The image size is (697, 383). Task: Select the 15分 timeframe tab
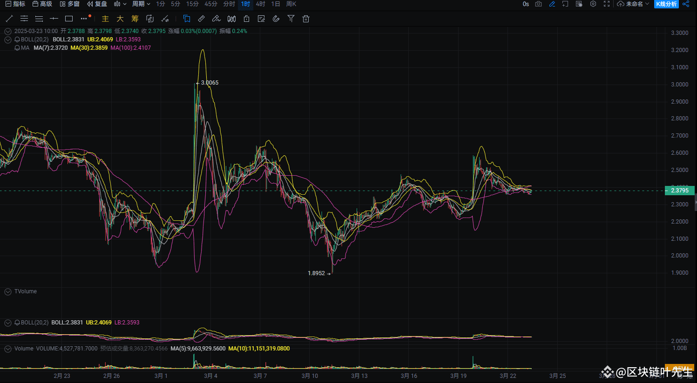[192, 4]
